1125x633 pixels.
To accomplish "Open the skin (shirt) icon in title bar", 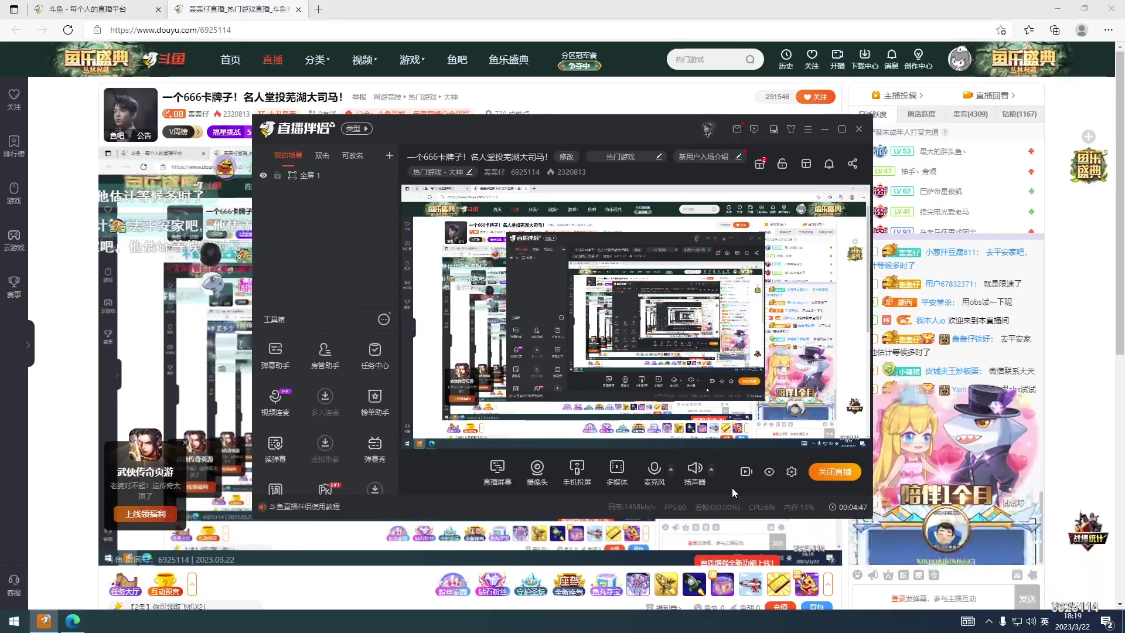I will point(791,129).
